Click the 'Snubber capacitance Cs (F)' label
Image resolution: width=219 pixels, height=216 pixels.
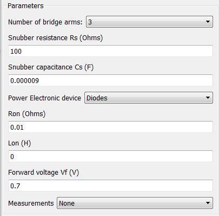[51, 67]
